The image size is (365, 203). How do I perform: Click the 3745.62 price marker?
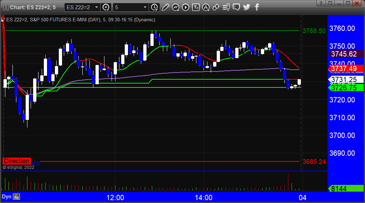point(346,54)
